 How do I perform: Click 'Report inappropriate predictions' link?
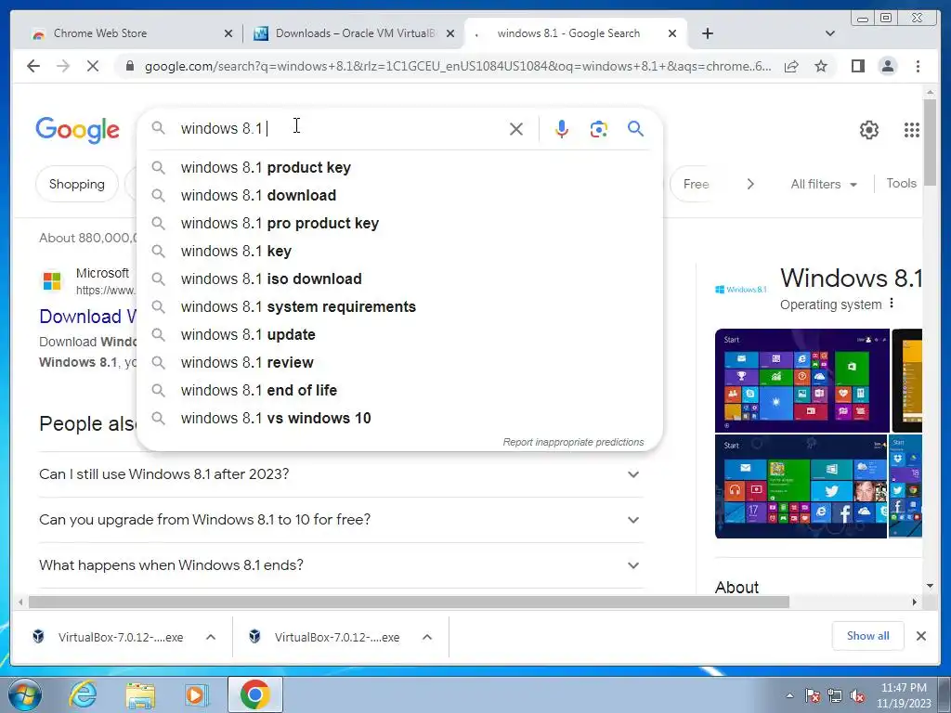coord(573,442)
